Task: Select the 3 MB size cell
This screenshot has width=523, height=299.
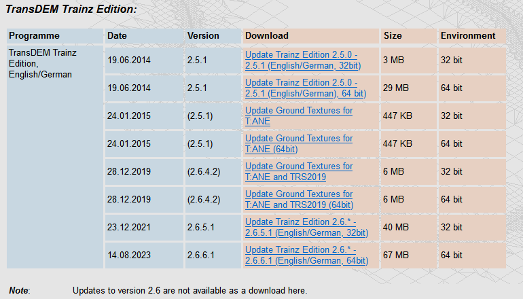Action: [409, 60]
